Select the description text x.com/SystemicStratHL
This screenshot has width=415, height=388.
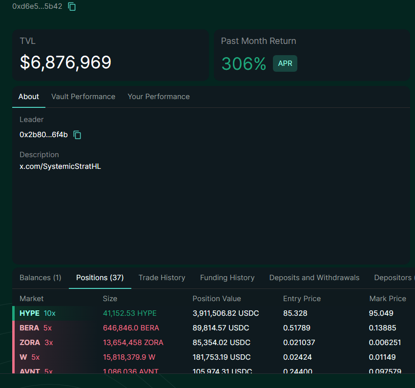(x=60, y=166)
